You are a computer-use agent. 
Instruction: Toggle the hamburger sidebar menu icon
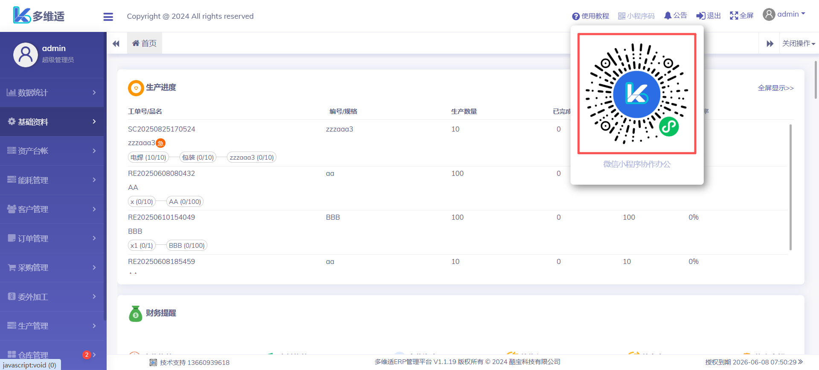tap(108, 17)
